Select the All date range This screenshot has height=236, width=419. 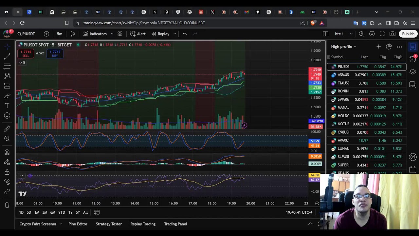(85, 212)
